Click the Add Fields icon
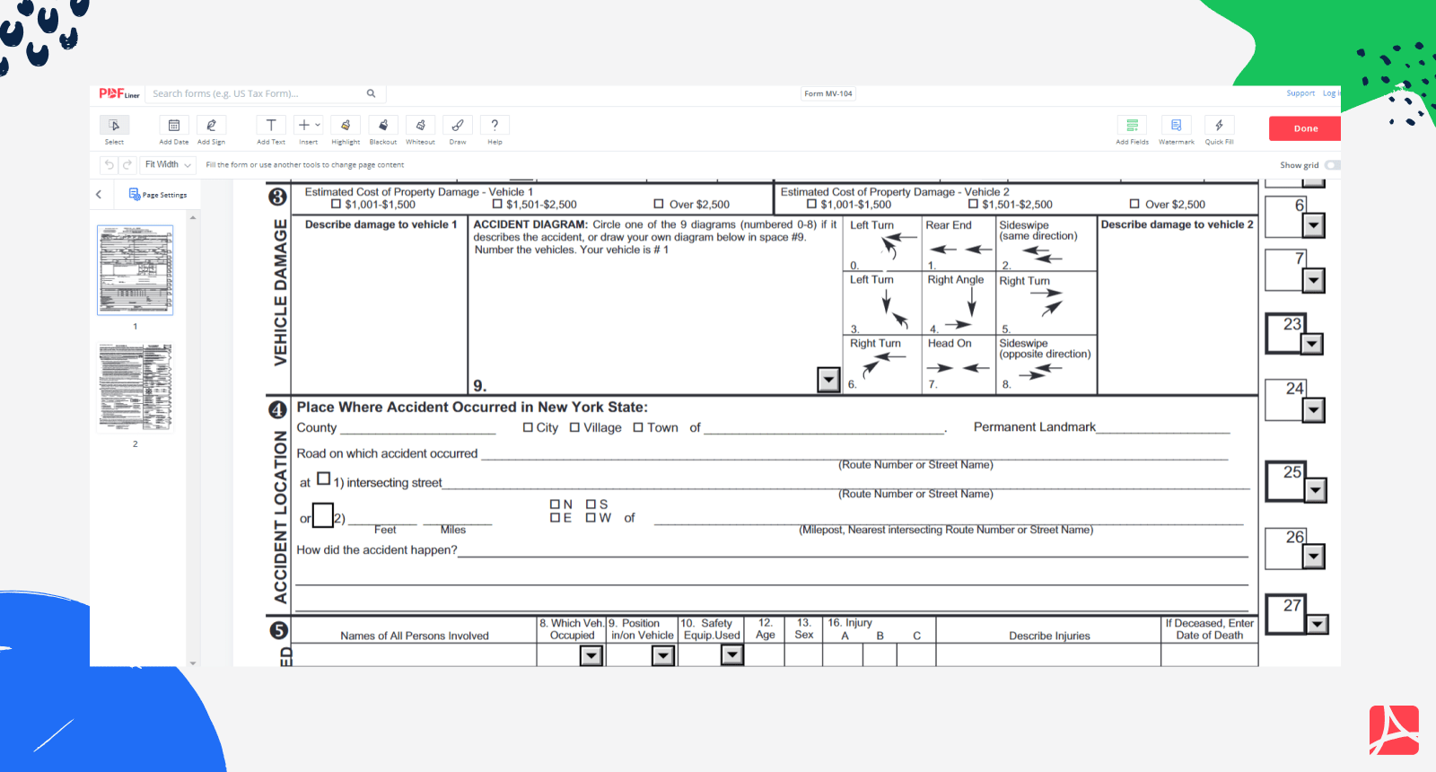 (x=1133, y=126)
